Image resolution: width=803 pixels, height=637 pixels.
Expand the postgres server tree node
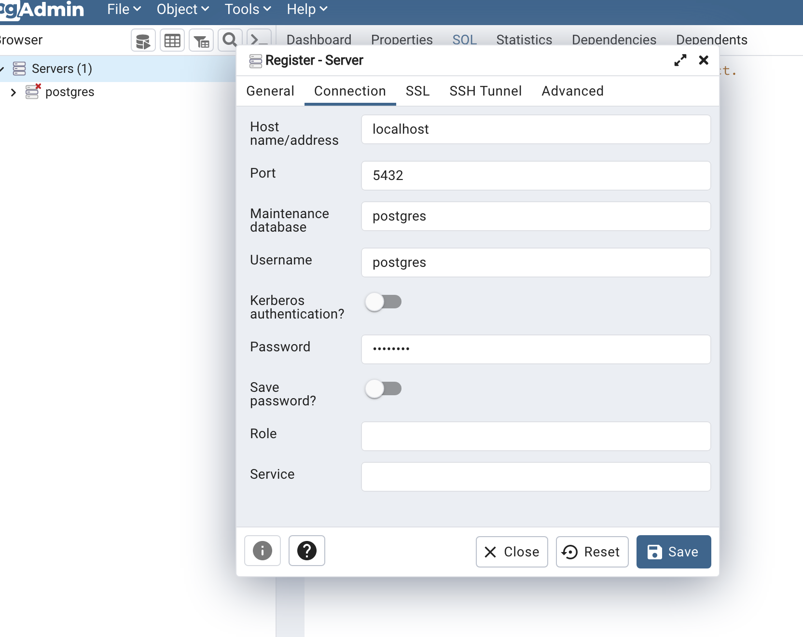coord(14,92)
